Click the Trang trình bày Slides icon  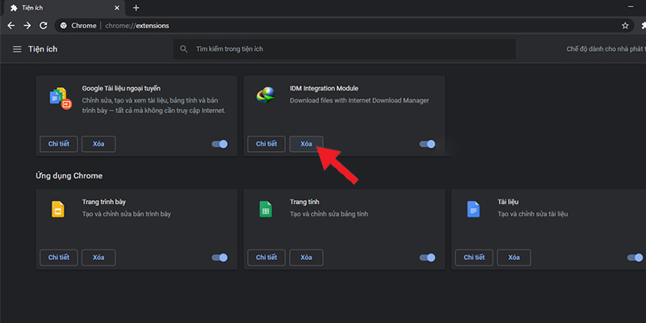(58, 209)
